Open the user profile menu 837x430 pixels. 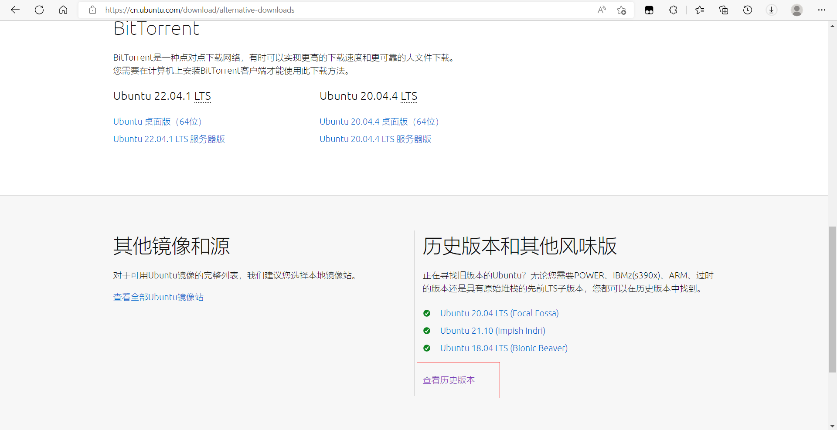(797, 10)
